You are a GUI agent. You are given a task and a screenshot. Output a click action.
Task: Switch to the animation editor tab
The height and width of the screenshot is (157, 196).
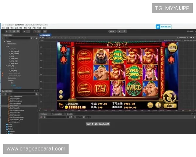point(57,114)
